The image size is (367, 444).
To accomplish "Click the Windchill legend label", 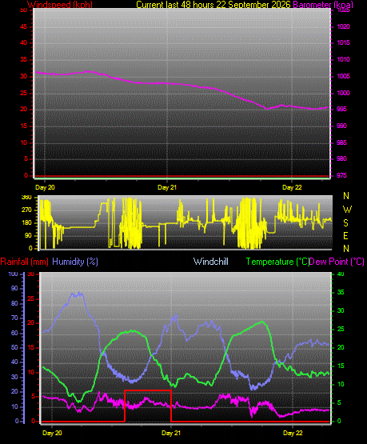I will click(x=211, y=262).
